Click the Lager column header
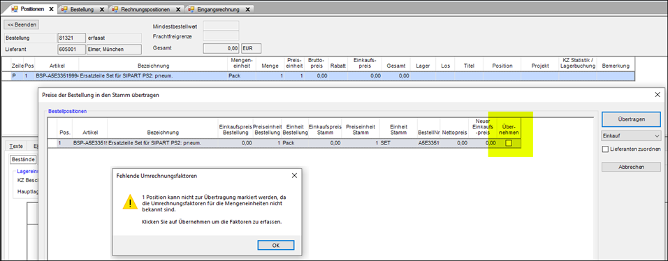The width and height of the screenshot is (668, 261). [x=423, y=66]
